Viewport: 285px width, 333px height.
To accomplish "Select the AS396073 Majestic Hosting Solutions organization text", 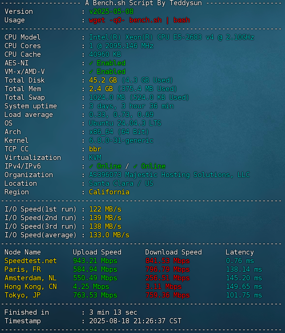I will [169, 175].
